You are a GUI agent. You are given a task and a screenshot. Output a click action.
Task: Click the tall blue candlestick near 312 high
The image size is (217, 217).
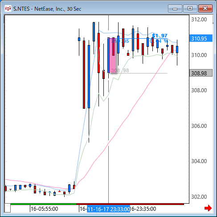(x=94, y=32)
